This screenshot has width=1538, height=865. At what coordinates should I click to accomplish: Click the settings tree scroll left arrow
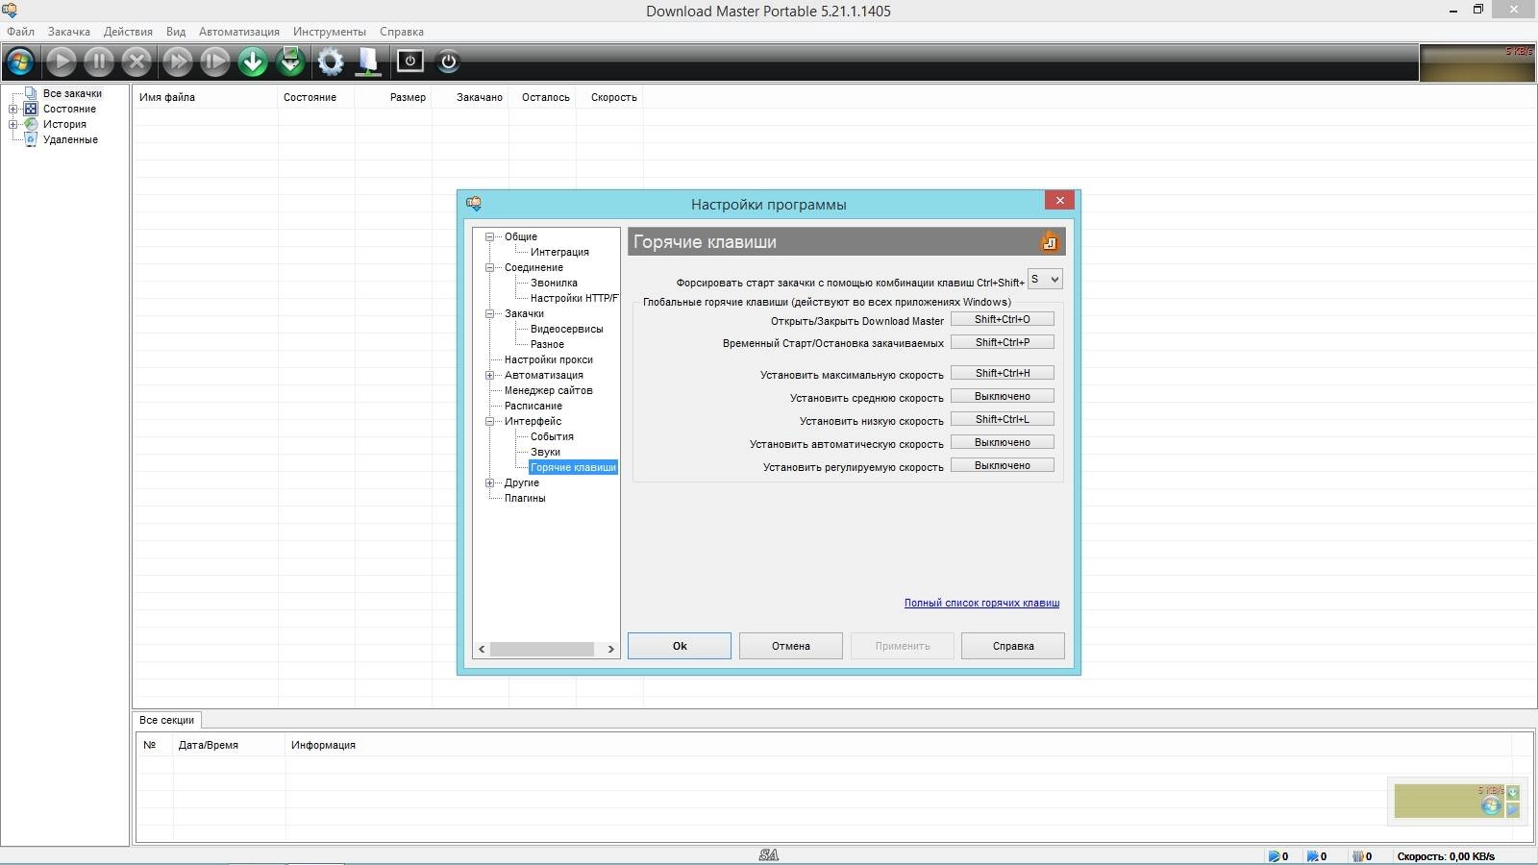(x=482, y=649)
